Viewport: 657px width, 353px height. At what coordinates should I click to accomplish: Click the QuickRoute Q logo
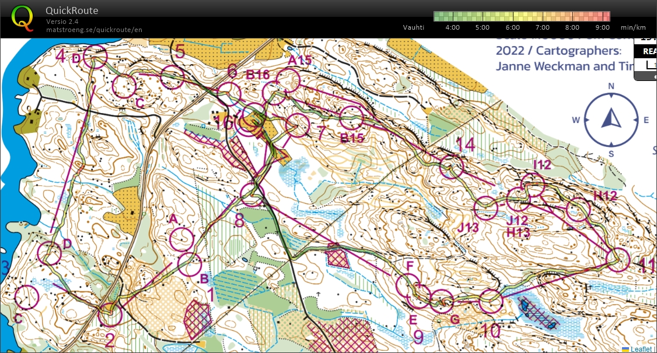tap(22, 19)
